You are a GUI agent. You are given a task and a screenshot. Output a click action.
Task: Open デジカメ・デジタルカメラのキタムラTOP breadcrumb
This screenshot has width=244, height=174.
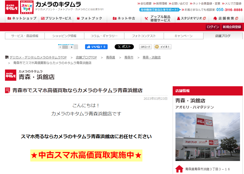pyautogui.click(x=38, y=57)
